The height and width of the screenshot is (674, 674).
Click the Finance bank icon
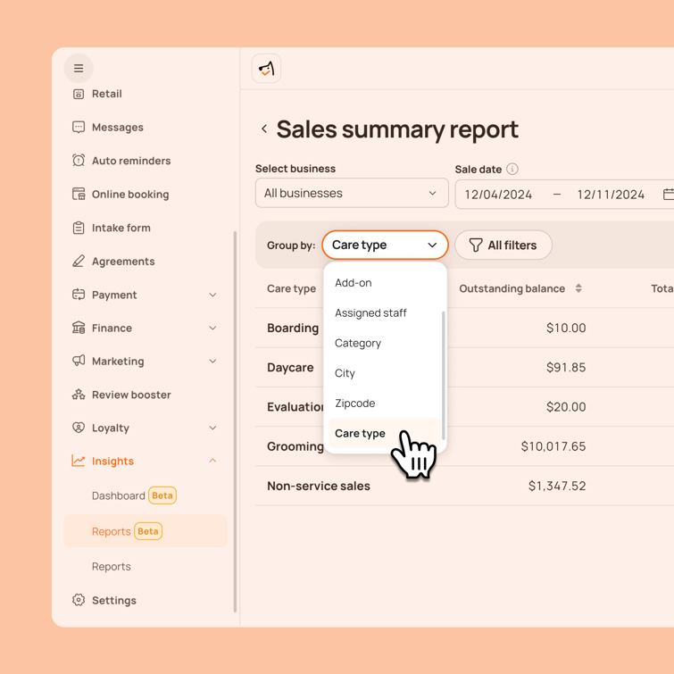79,328
